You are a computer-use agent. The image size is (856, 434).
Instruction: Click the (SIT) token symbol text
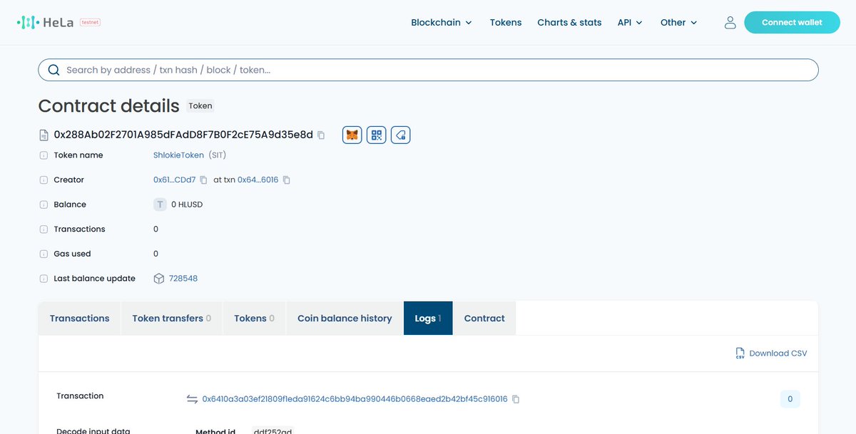(218, 155)
